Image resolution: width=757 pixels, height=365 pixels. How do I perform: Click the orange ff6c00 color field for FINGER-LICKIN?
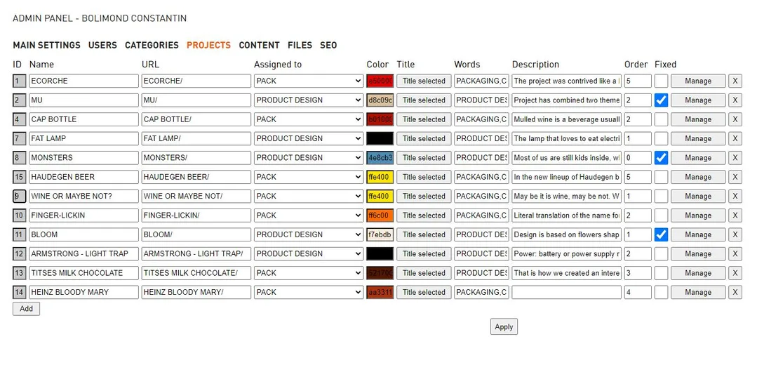pyautogui.click(x=380, y=215)
